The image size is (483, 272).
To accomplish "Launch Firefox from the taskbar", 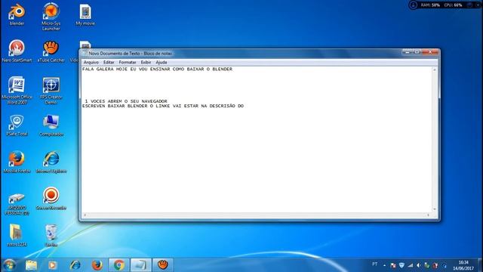I will [97, 265].
